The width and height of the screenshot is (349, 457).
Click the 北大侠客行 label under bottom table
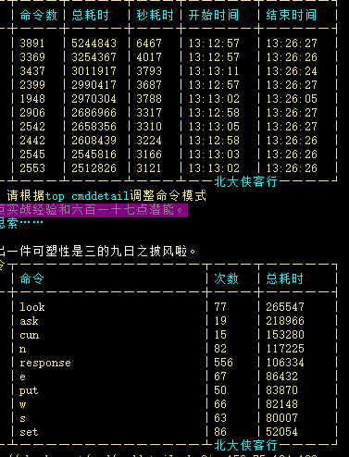pyautogui.click(x=245, y=445)
